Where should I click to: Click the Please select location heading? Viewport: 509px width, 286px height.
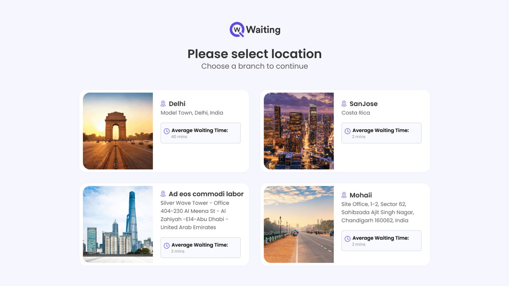(x=254, y=54)
